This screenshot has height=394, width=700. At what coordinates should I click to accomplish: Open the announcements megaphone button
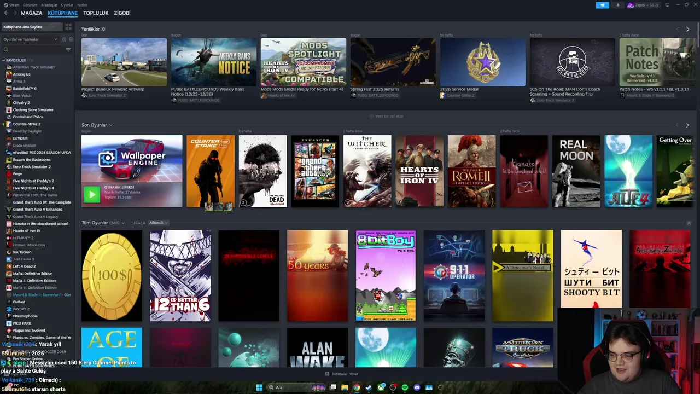pyautogui.click(x=602, y=5)
